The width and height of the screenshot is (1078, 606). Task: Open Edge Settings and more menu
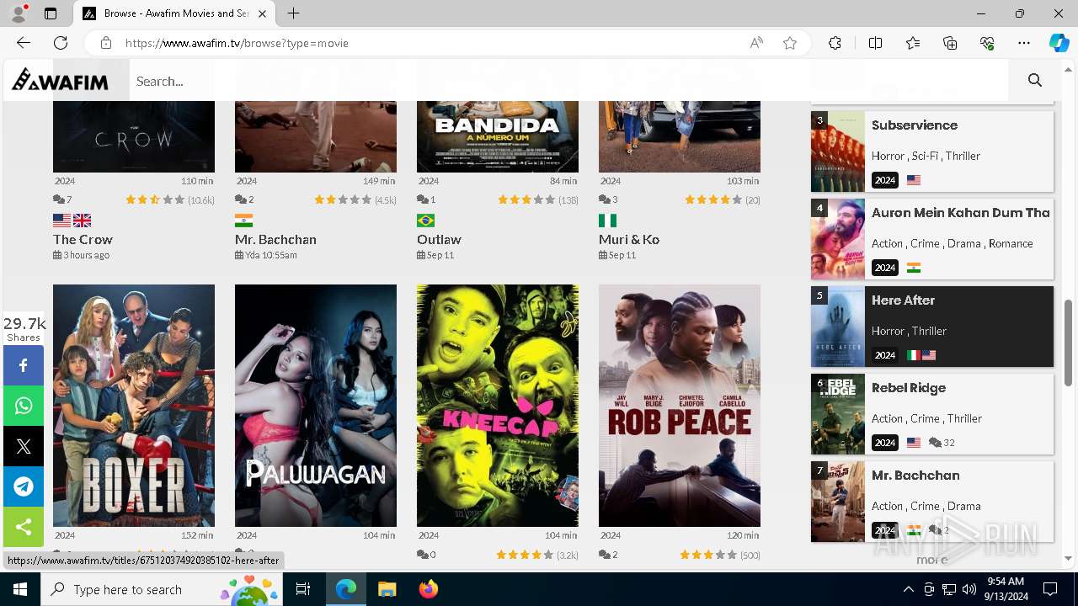point(1024,43)
